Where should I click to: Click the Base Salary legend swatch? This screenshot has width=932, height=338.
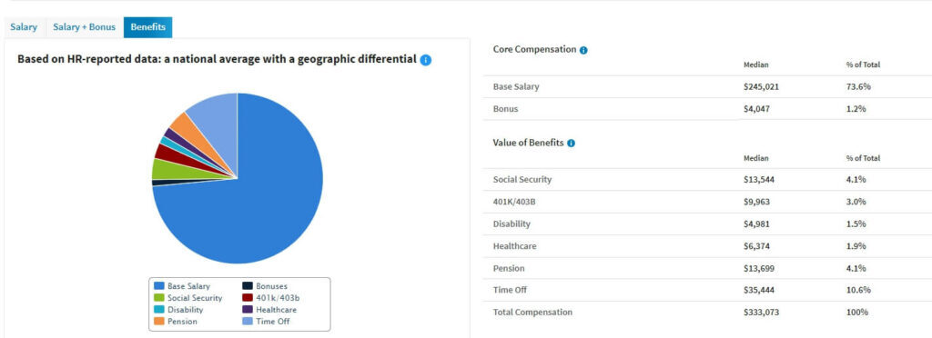click(x=158, y=286)
